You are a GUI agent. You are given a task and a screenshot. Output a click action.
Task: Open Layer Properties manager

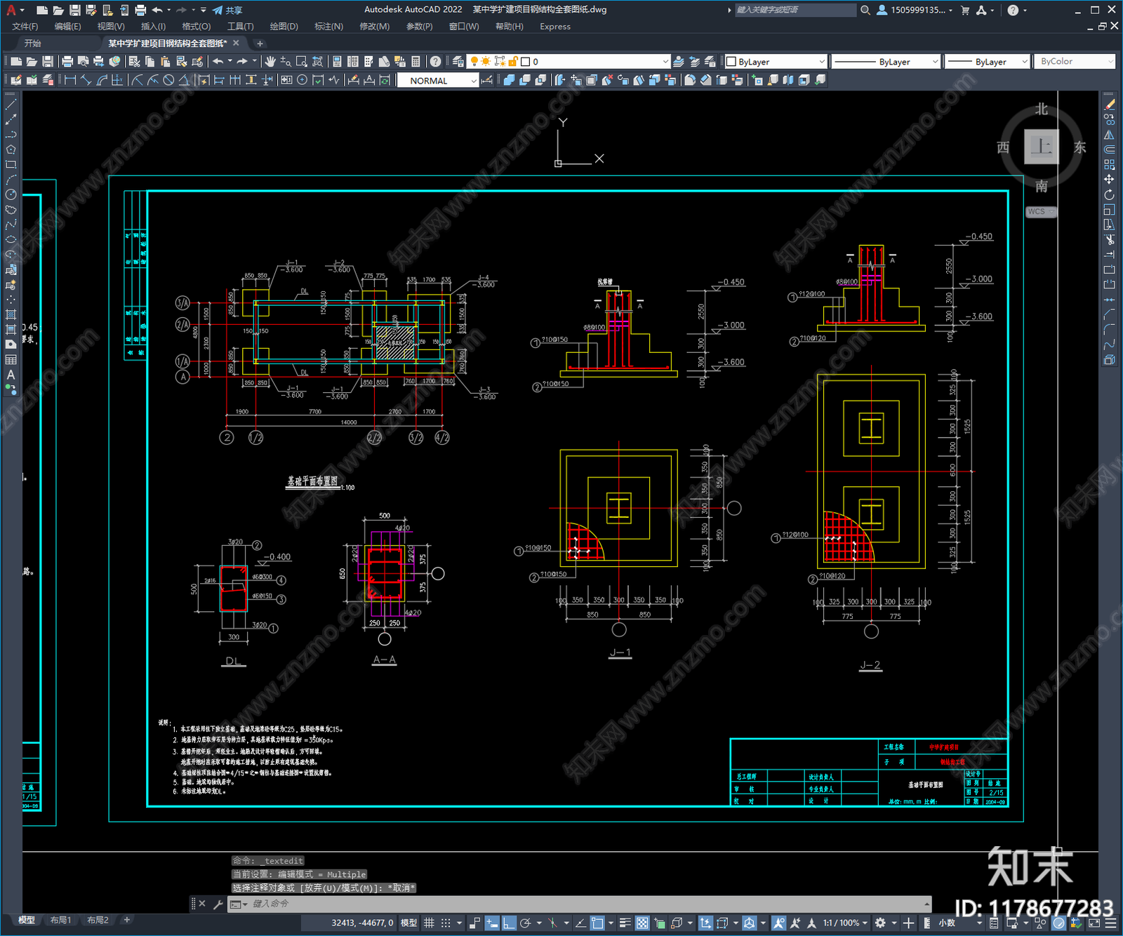pyautogui.click(x=458, y=62)
